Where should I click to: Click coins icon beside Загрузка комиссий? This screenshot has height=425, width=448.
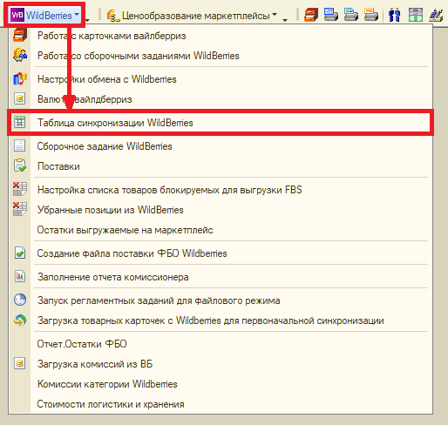point(20,363)
